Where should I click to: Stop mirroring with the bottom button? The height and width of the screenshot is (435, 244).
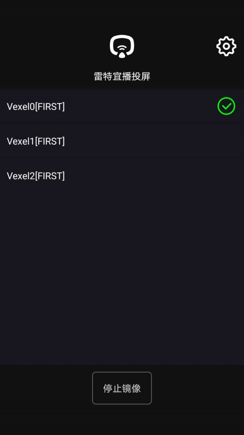(x=122, y=388)
